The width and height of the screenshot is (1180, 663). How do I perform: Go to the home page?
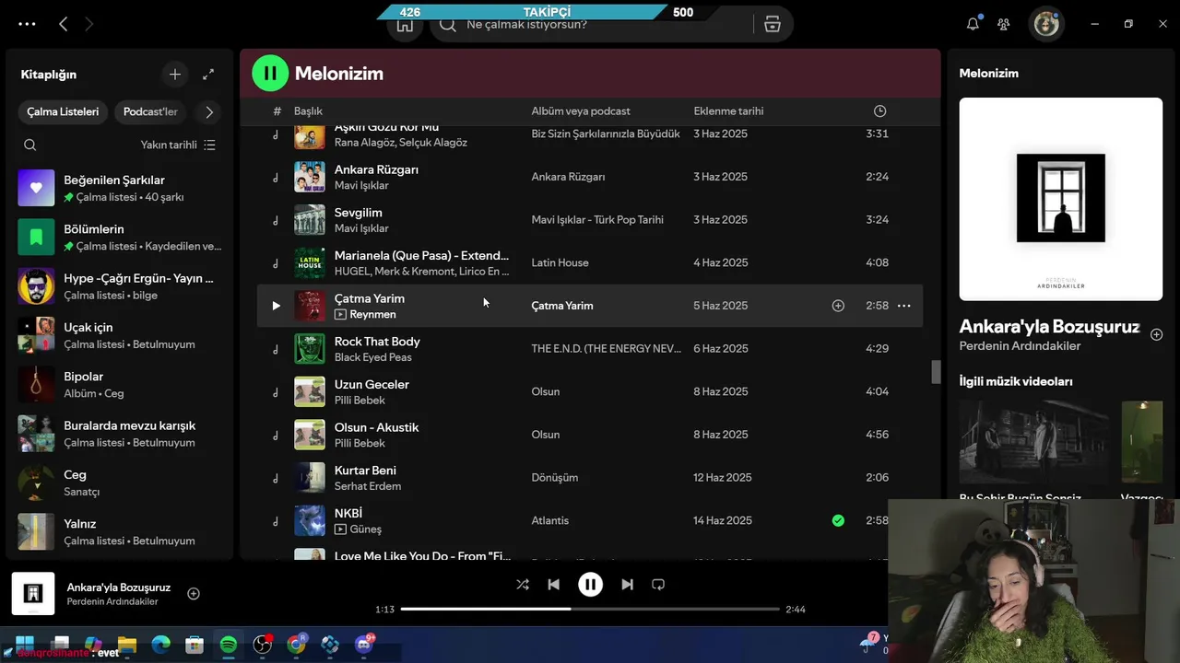[405, 25]
